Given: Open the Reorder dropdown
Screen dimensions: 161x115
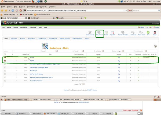Looking at the screenshot, I should pyautogui.click(x=49, y=51).
